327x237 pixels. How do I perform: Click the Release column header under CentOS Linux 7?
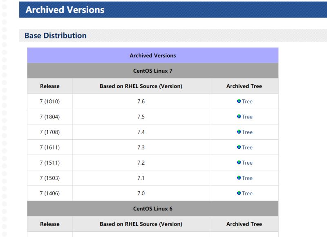point(49,86)
